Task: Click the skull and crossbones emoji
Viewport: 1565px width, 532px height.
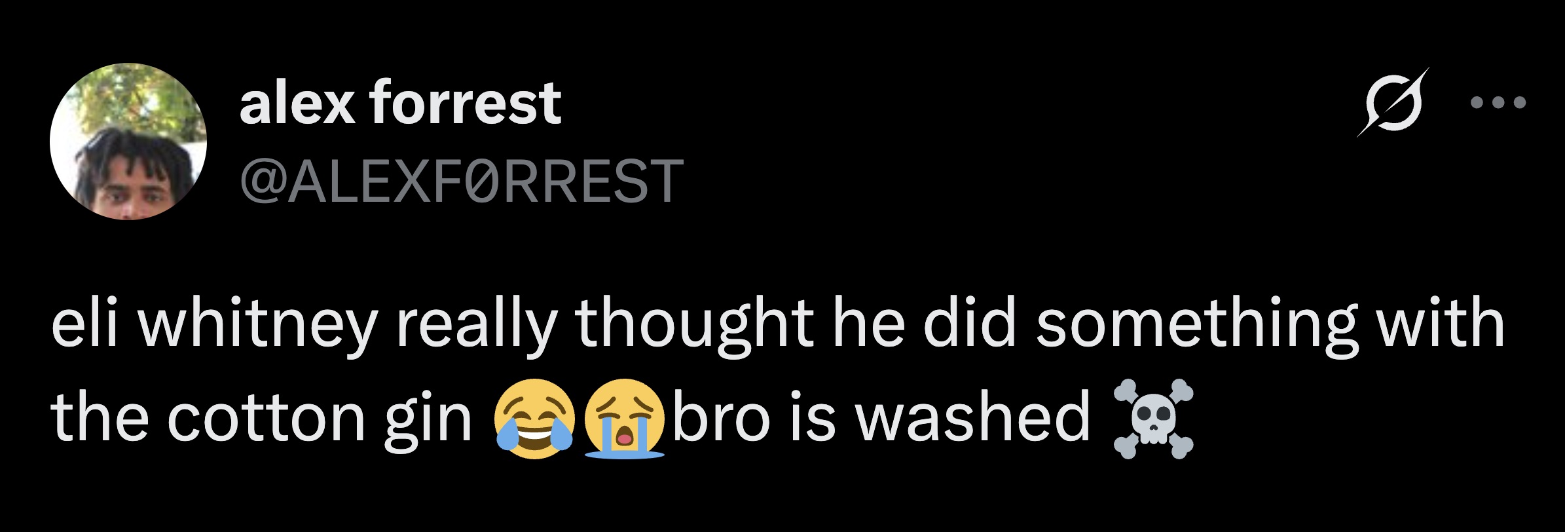Action: point(1153,419)
